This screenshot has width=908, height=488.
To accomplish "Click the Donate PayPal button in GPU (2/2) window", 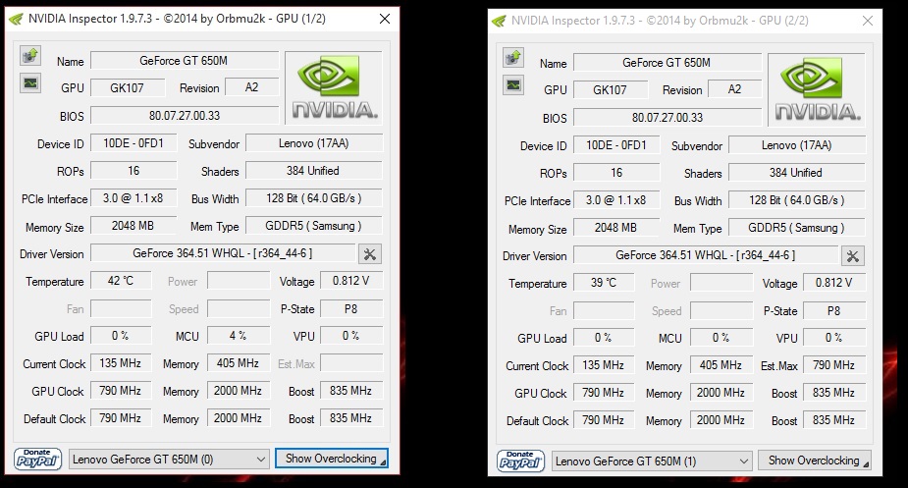I will 520,461.
